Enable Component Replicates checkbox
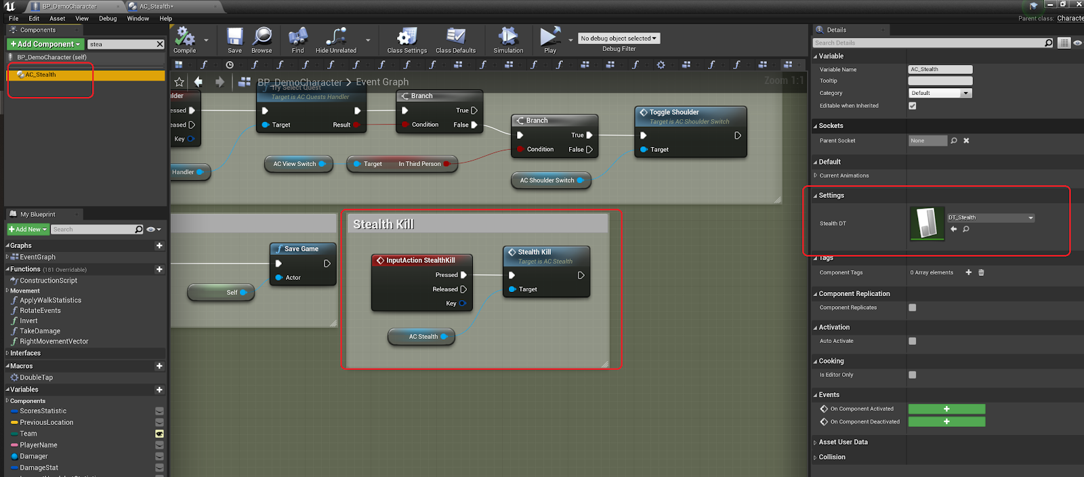Viewport: 1084px width, 477px height. point(913,308)
